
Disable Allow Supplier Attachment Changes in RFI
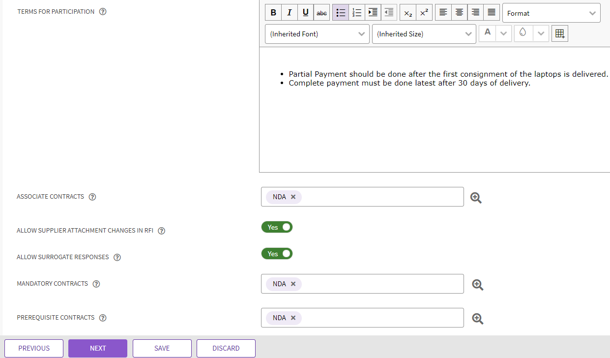277,227
